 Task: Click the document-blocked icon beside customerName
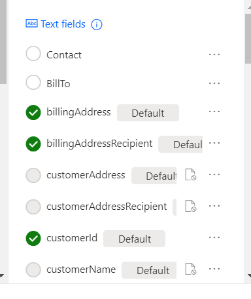coord(191,269)
